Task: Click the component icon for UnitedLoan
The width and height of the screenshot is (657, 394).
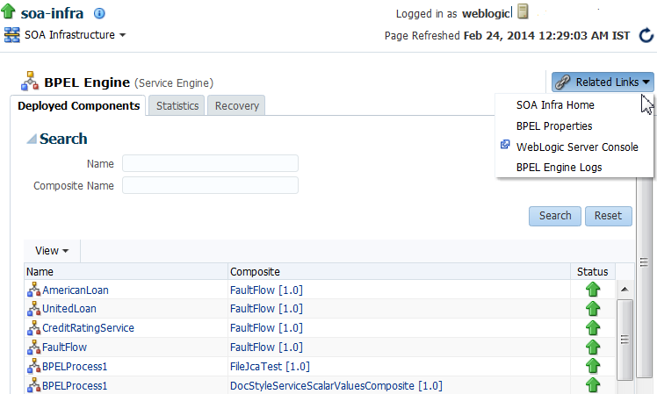Action: pyautogui.click(x=33, y=309)
